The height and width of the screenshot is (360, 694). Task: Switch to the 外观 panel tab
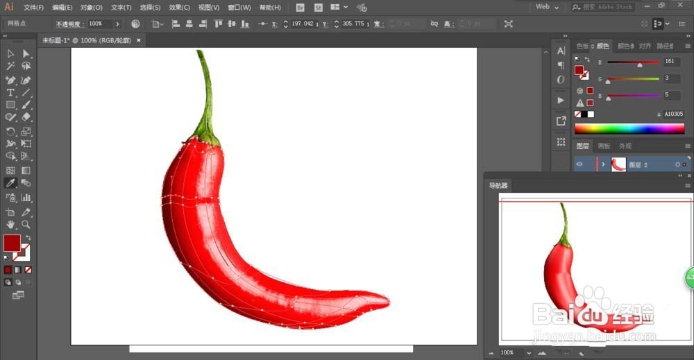pyautogui.click(x=625, y=146)
